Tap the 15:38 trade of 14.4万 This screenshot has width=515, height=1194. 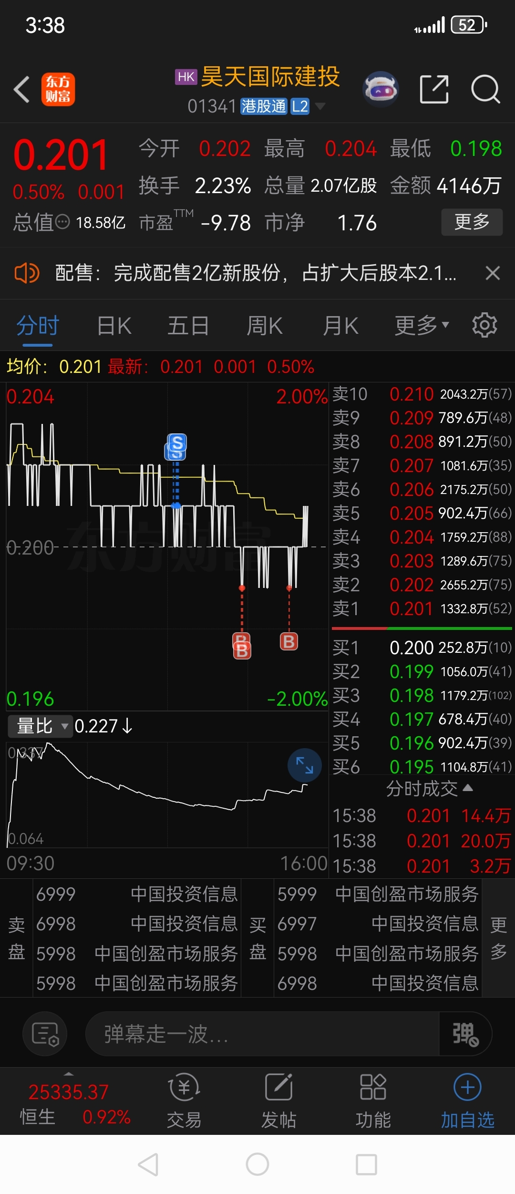pyautogui.click(x=422, y=815)
